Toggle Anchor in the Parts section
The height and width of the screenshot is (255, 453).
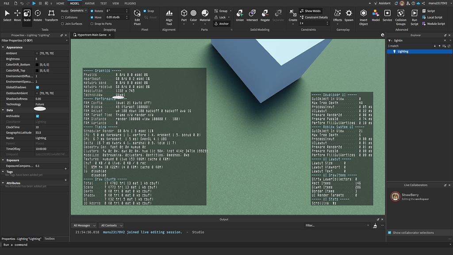coord(221,23)
